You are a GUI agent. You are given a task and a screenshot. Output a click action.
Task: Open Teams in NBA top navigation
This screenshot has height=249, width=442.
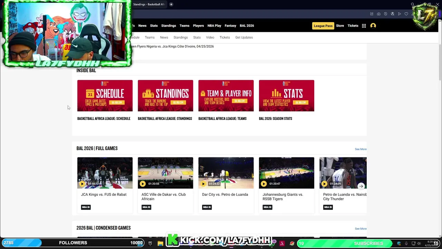click(x=184, y=26)
